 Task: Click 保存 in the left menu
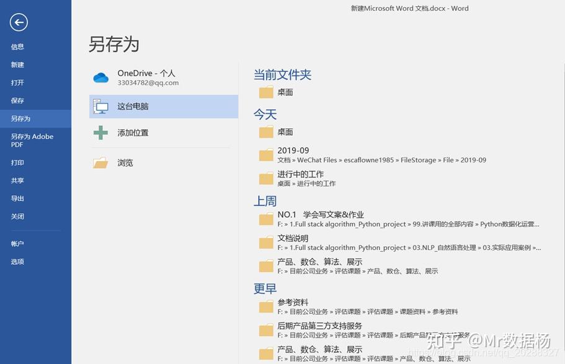17,100
